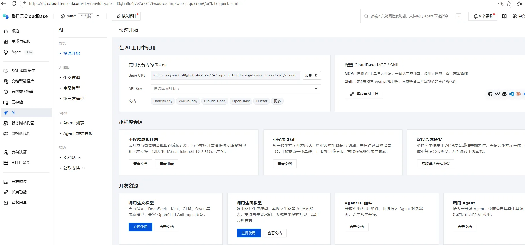Image resolution: width=525 pixels, height=245 pixels.
Task: Click 查看文档 under Agent UI 组件
Action: coord(357,227)
